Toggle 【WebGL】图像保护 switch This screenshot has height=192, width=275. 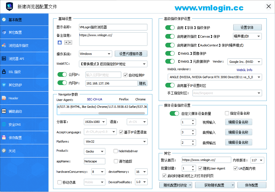point(170,53)
